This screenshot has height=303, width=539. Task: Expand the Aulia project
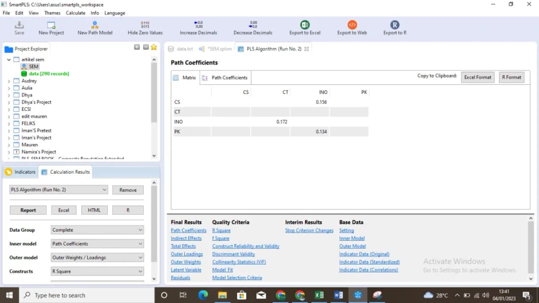[x=8, y=88]
